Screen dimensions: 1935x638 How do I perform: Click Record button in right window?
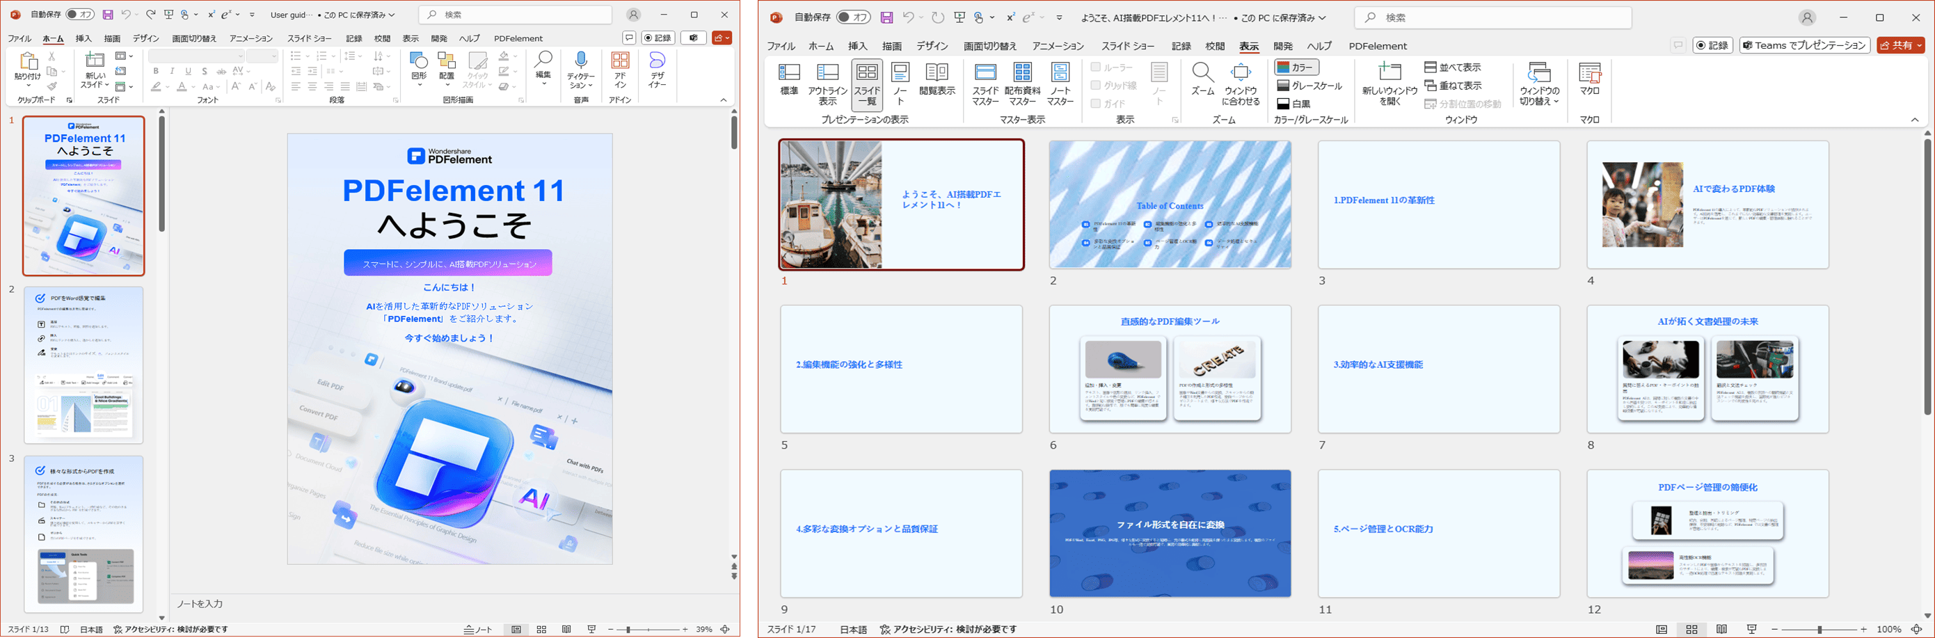[1712, 45]
